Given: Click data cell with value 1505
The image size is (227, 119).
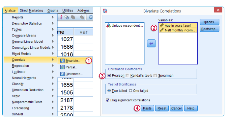Looking at the screenshot, I should tap(66, 93).
